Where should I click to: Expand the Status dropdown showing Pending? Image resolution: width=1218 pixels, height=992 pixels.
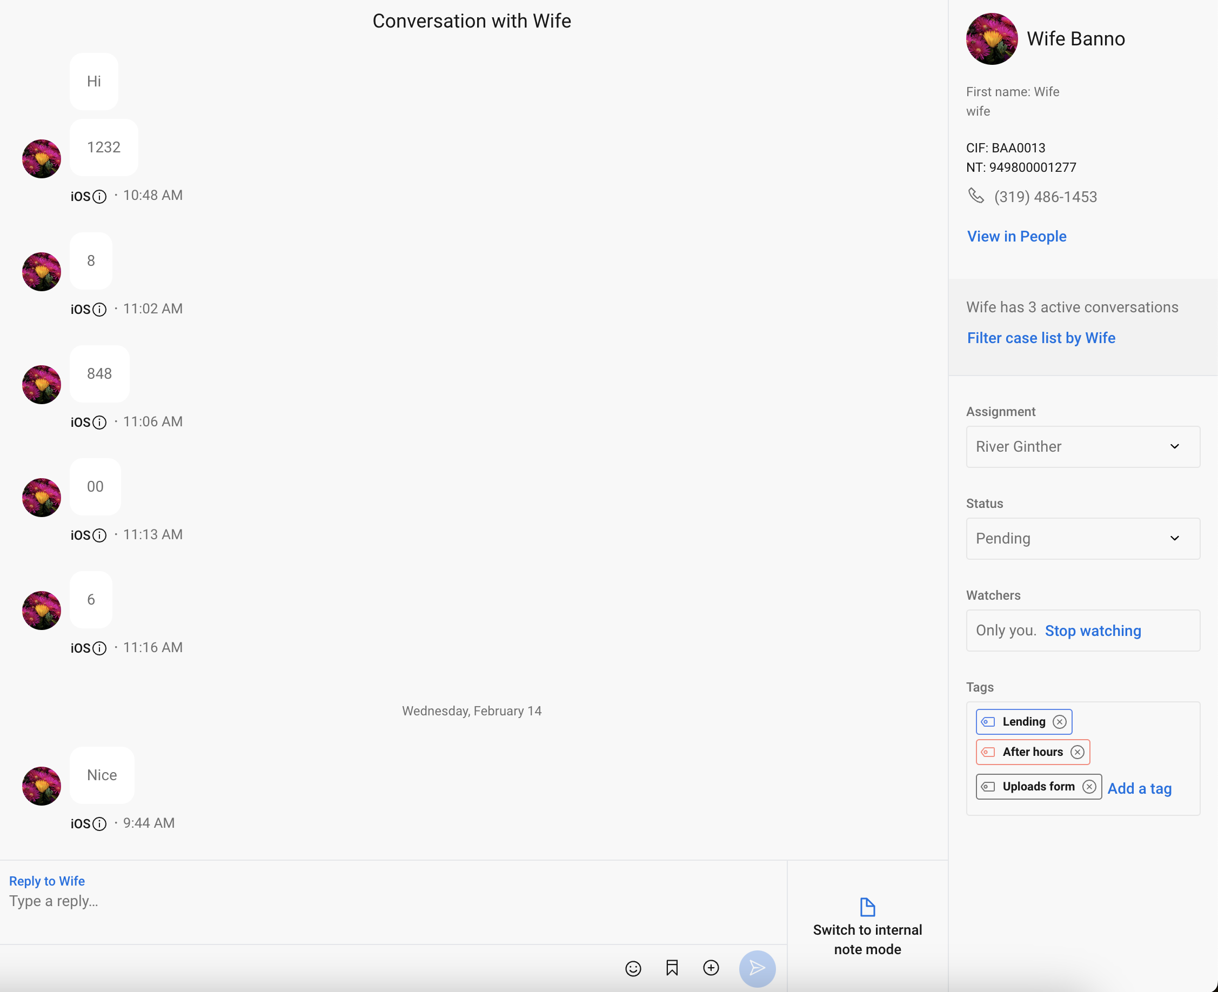click(x=1082, y=539)
